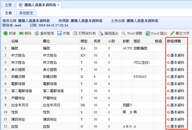Click the 預設 column header
192x130 pixels.
click(143, 41)
